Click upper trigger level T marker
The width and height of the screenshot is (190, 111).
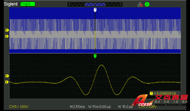click(x=7, y=30)
